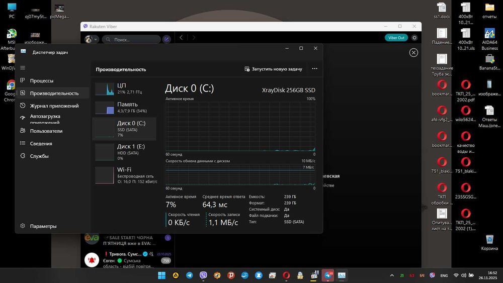Viewport: 503px width, 283px height.
Task: Open the PC desktop icon
Action: coord(12,11)
